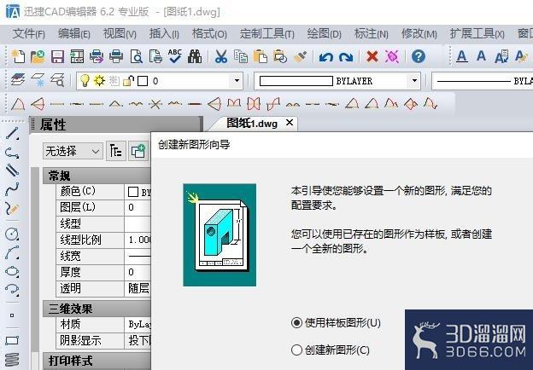The height and width of the screenshot is (370, 533).
Task: Select the Line drawing tool
Action: point(12,133)
